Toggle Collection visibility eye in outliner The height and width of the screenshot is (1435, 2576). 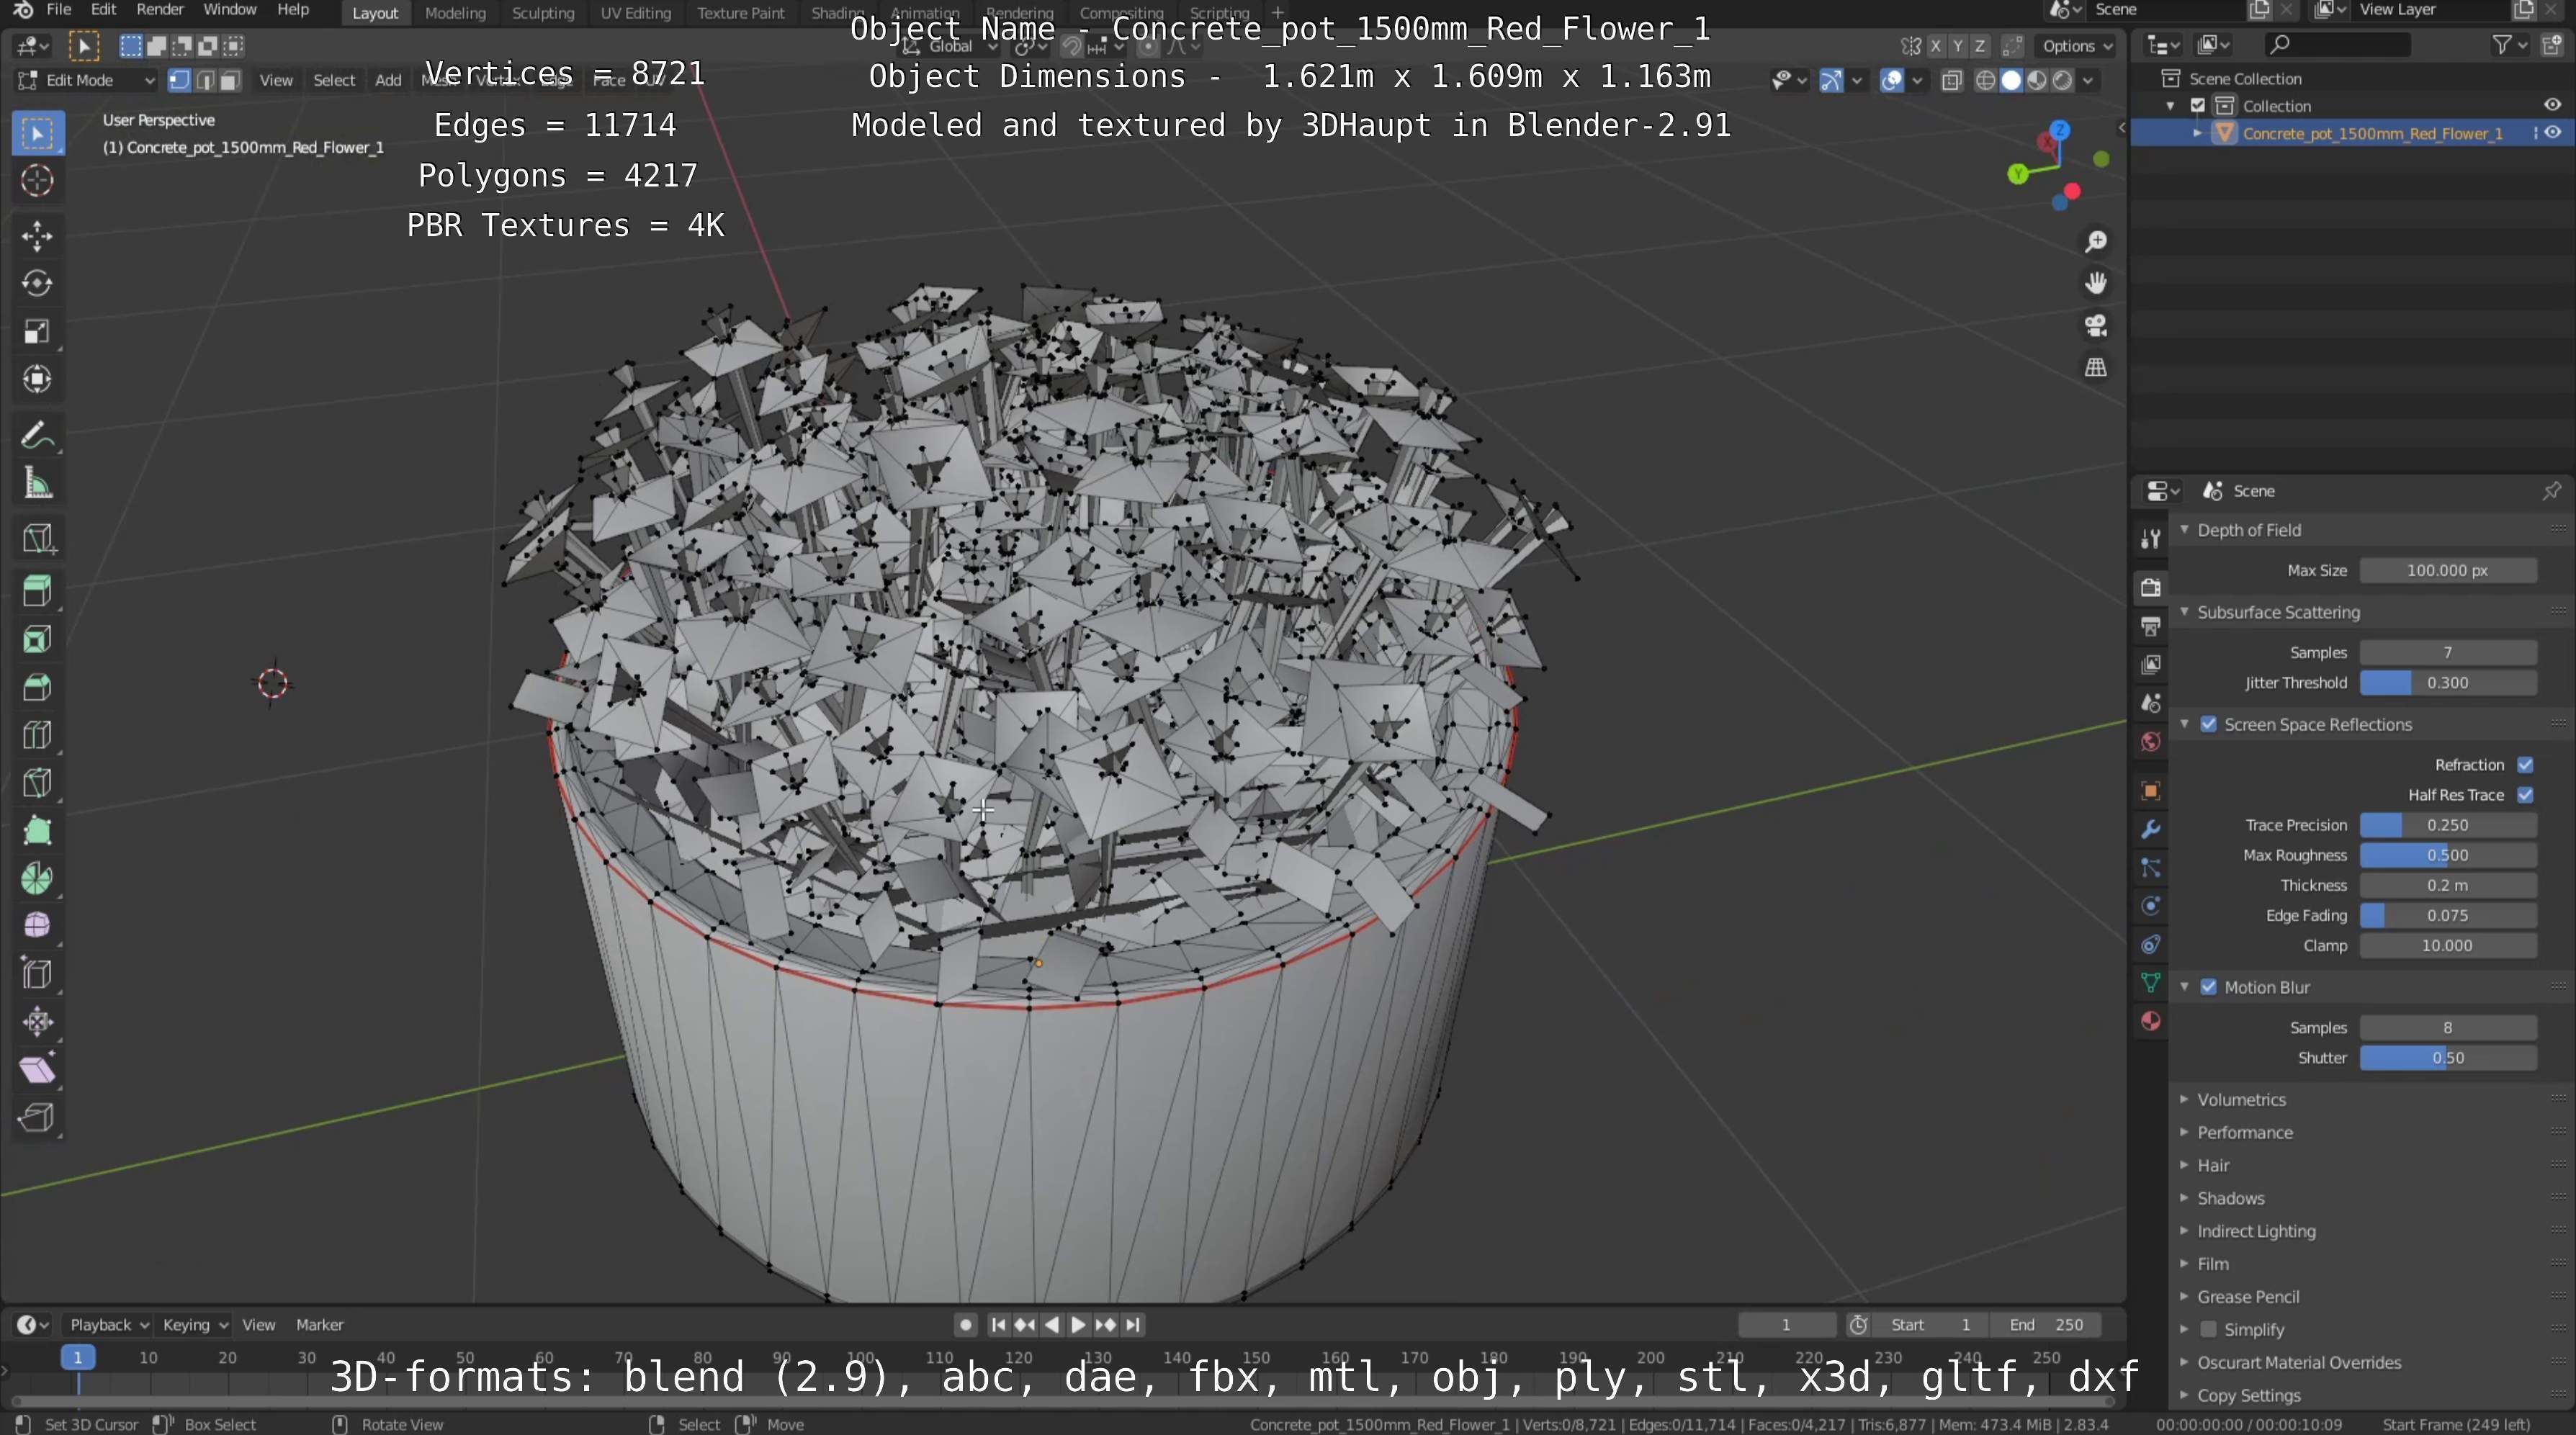pos(2553,105)
